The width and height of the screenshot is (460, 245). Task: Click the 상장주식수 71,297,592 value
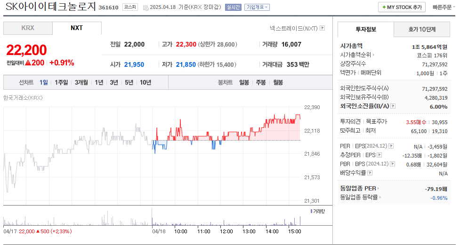tap(435, 64)
